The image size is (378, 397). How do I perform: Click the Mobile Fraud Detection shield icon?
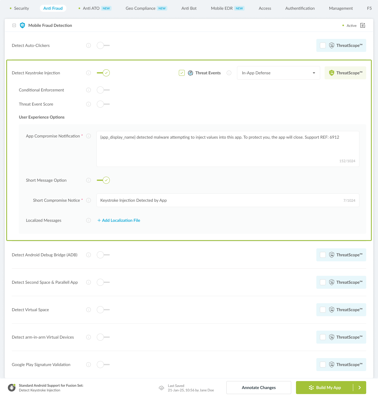pyautogui.click(x=22, y=25)
